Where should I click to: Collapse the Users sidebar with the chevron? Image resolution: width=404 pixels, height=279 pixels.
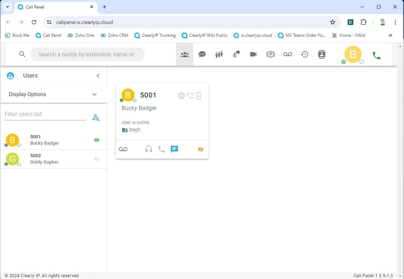(x=98, y=76)
